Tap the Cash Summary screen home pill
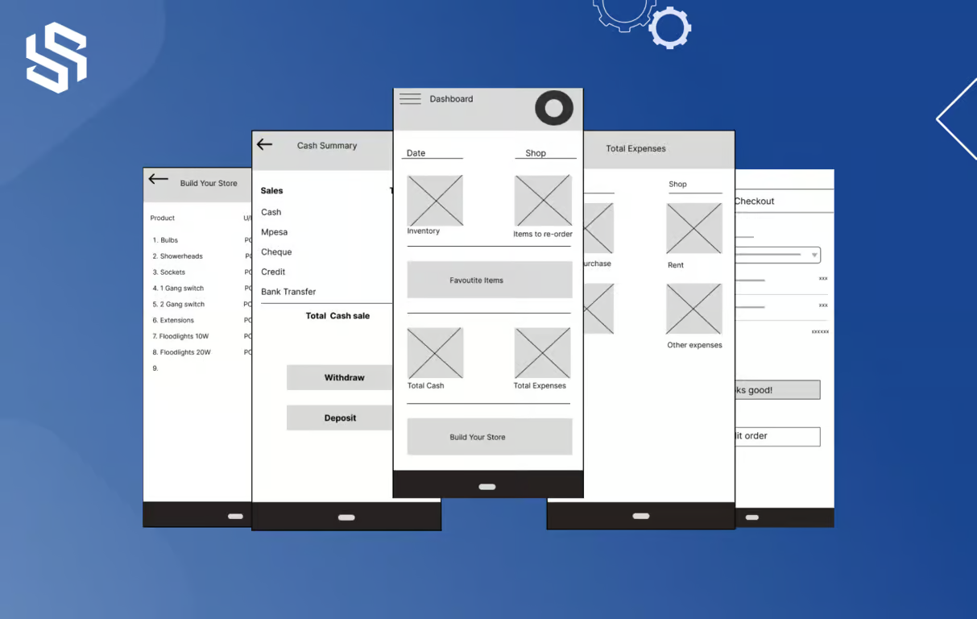977x619 pixels. point(346,517)
